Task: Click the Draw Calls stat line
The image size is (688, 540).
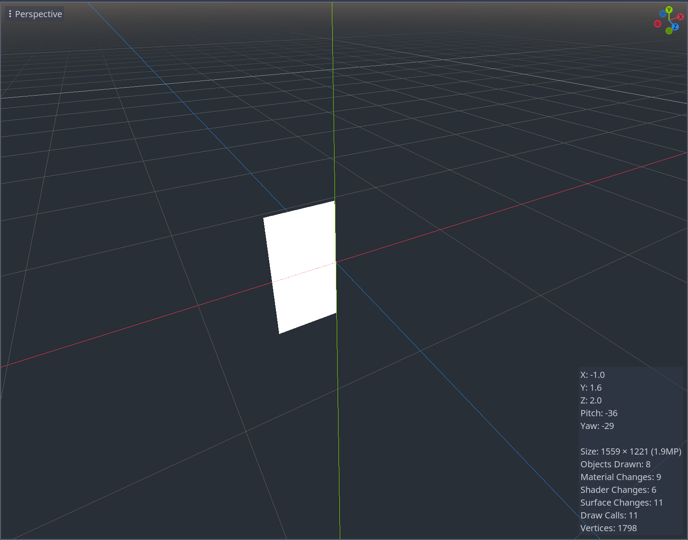Action: point(609,515)
